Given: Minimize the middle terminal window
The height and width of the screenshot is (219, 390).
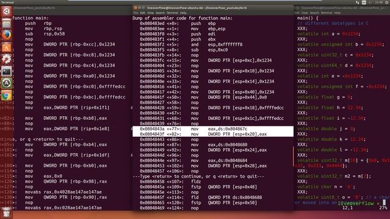Looking at the screenshot, I should click(x=140, y=8).
